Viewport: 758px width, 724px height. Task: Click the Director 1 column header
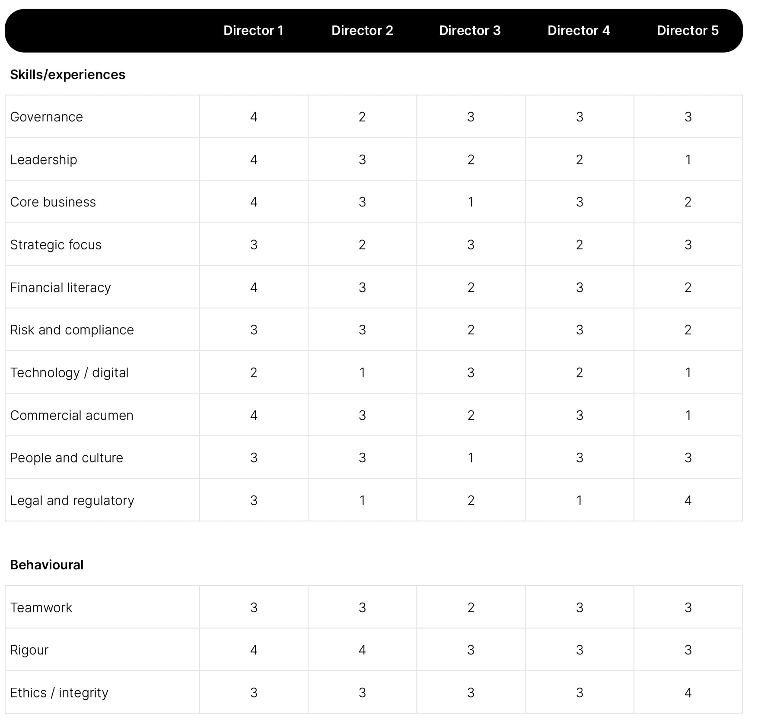253,31
